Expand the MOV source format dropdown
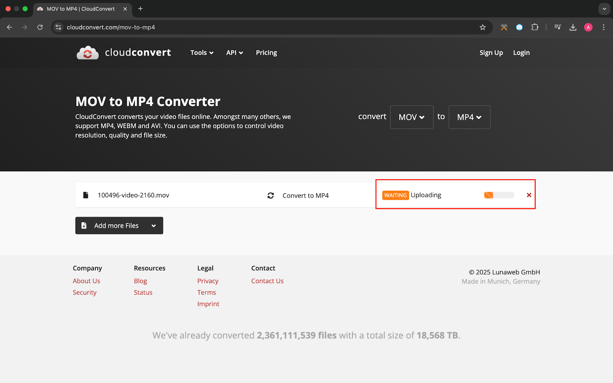This screenshot has height=383, width=613. point(411,117)
